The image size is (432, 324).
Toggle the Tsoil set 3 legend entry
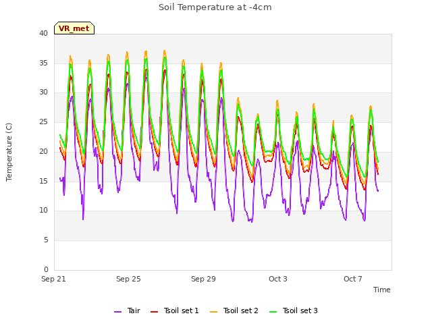[x=294, y=310]
